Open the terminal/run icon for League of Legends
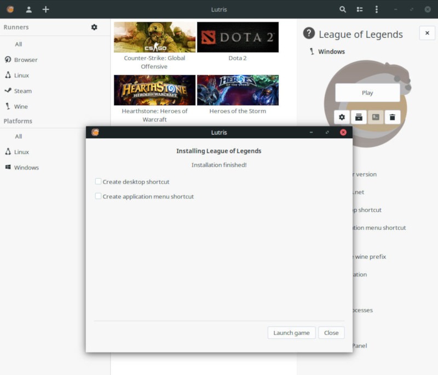This screenshot has width=438, height=375. pyautogui.click(x=376, y=117)
